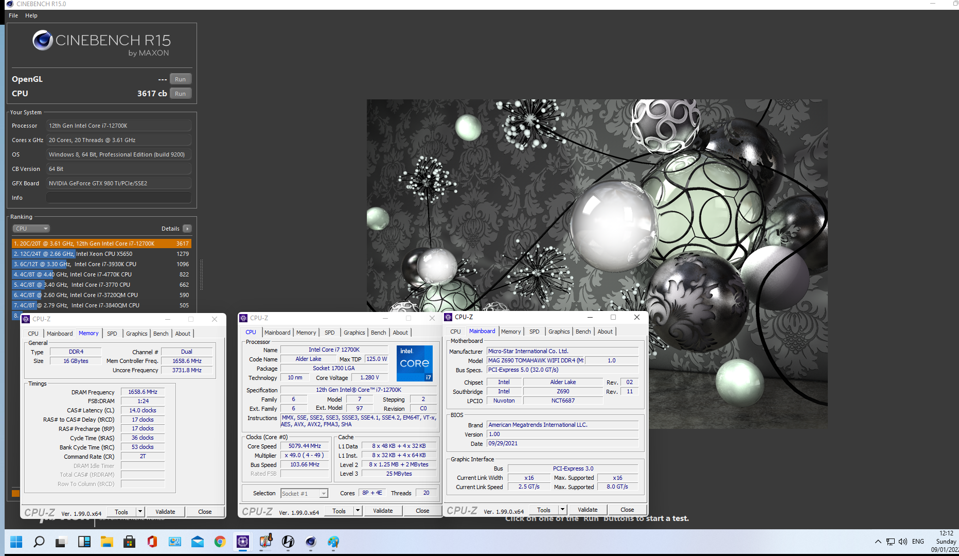Switch to CPU-Z in the taskbar
Viewport: 959px width, 556px height.
coord(242,542)
